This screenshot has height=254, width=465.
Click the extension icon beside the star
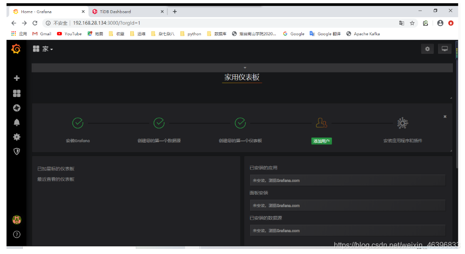pos(425,23)
